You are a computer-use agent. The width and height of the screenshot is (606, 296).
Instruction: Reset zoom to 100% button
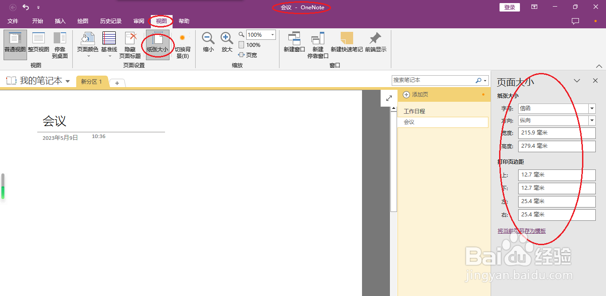point(249,45)
